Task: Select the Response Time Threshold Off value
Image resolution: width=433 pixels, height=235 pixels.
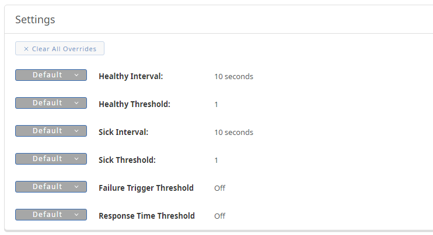Action: point(219,216)
